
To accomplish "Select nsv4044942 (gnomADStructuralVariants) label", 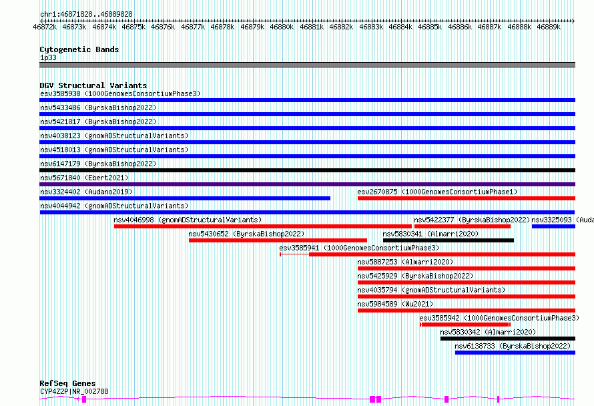I will tap(114, 206).
